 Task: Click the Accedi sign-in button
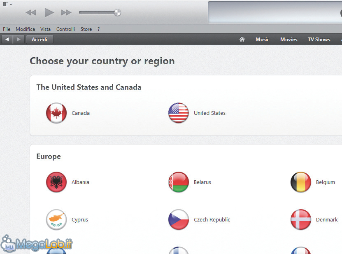coord(40,40)
